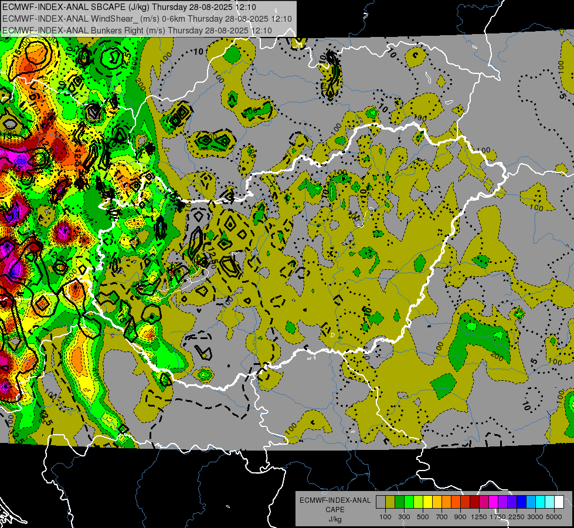
Task: Pick the white swatch in the CAPE legend
Action: pos(559,502)
